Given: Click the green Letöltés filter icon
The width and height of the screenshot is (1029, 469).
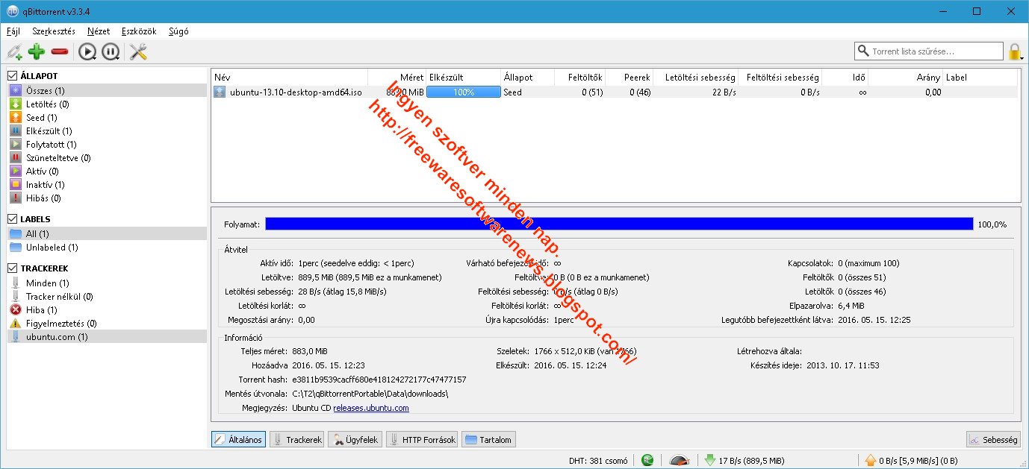Looking at the screenshot, I should pos(16,104).
